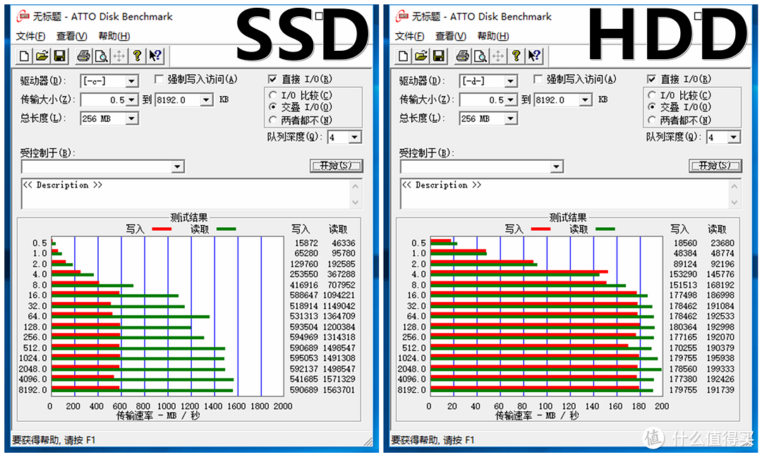Open 帮助(H) menu in SSD window

114,37
